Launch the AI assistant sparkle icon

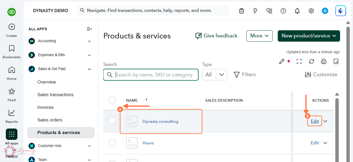coord(341,11)
